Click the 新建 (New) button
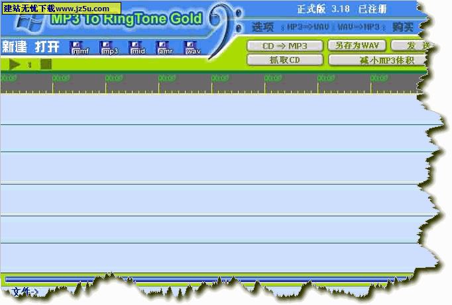This screenshot has width=452, height=305. point(15,46)
